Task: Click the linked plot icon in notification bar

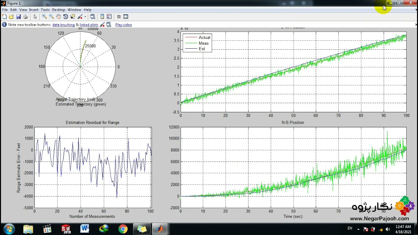Action: (x=108, y=25)
